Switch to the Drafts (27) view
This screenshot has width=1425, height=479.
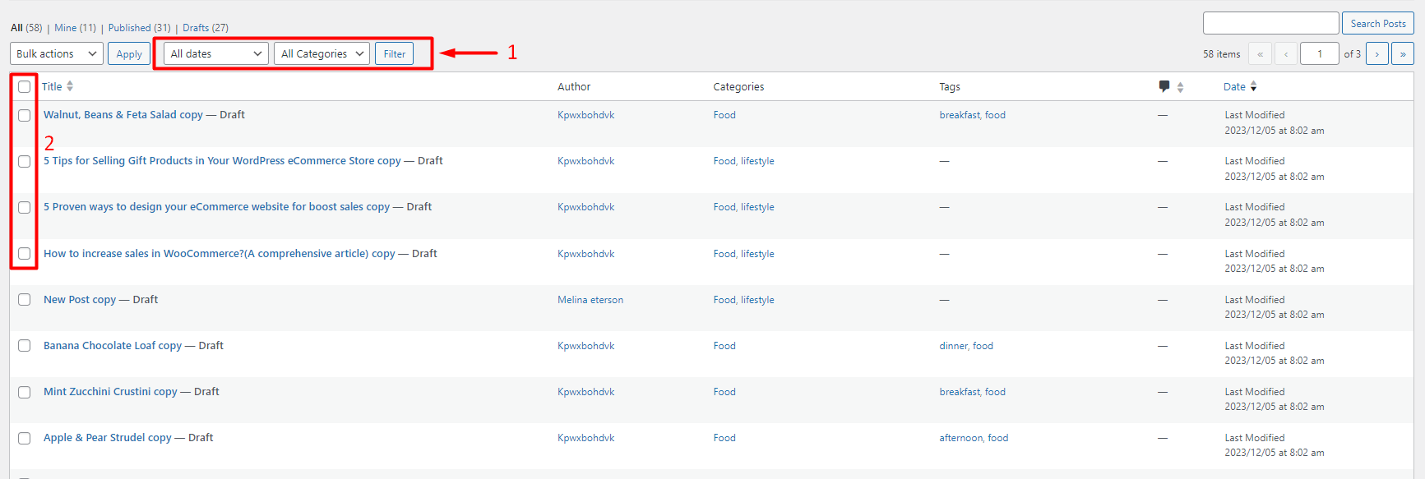[206, 28]
